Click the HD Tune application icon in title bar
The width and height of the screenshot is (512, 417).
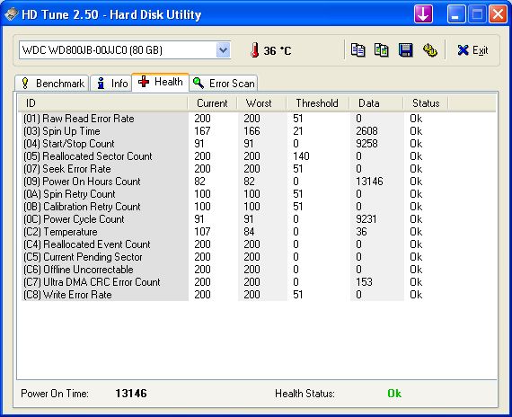[11, 14]
